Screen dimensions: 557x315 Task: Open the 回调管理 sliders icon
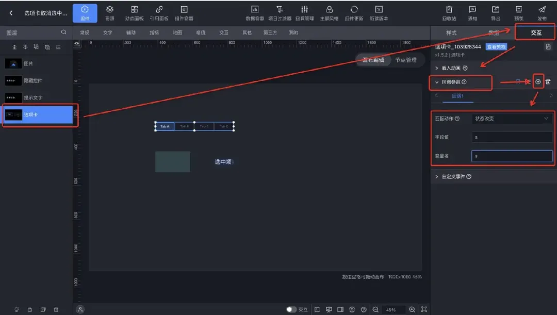304,13
